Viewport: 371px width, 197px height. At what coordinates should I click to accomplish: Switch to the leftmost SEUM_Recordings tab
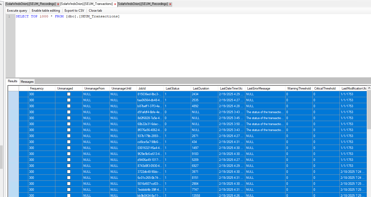click(x=30, y=4)
